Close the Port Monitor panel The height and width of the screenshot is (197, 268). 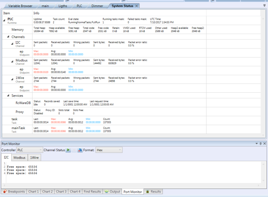point(265,144)
